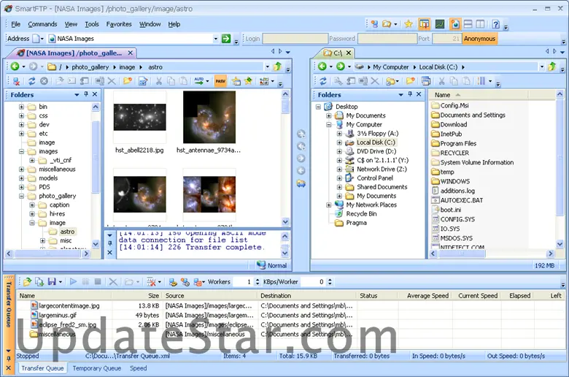The image size is (569, 377).
Task: Click the first icon in transfer queue toolbar
Action: (27, 282)
